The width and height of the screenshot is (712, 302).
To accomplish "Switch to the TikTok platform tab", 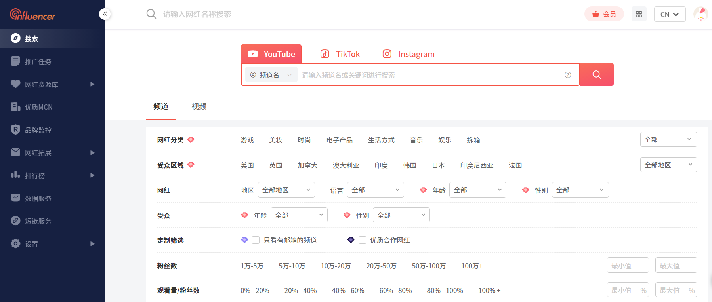I will coord(340,54).
